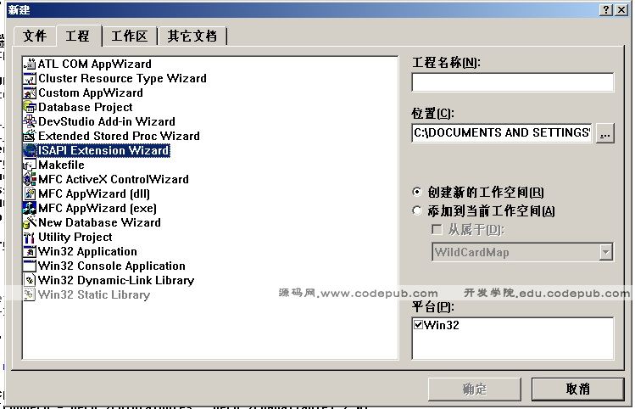This screenshot has width=635, height=409.
Task: Select 添加到当前工作空间 radio button
Action: click(x=417, y=210)
